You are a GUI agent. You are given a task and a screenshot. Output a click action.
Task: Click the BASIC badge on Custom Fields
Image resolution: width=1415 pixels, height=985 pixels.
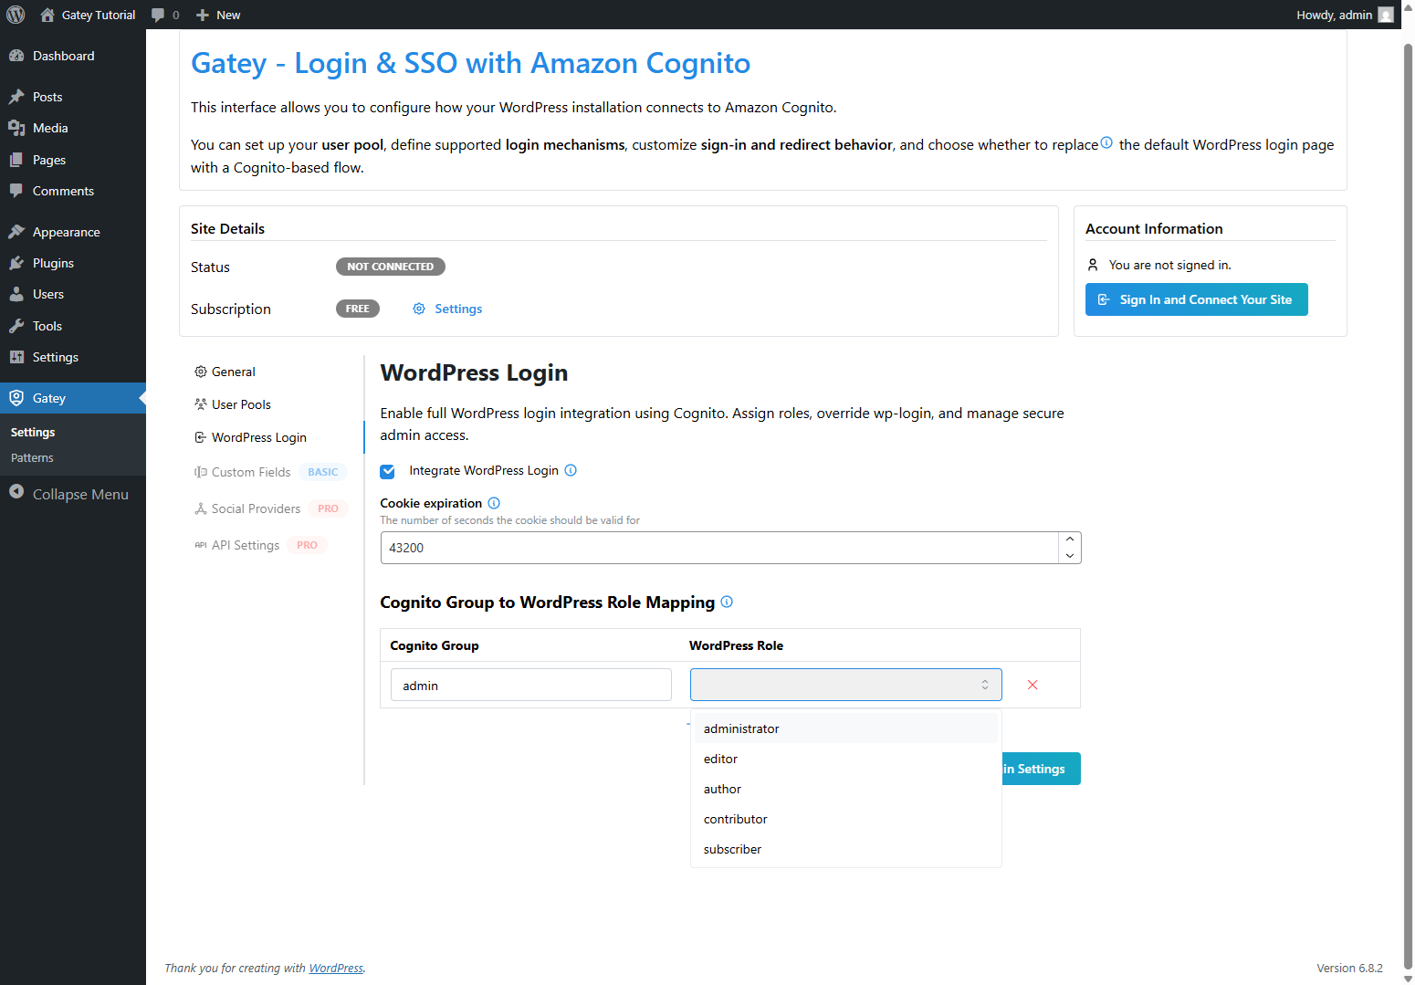323,472
